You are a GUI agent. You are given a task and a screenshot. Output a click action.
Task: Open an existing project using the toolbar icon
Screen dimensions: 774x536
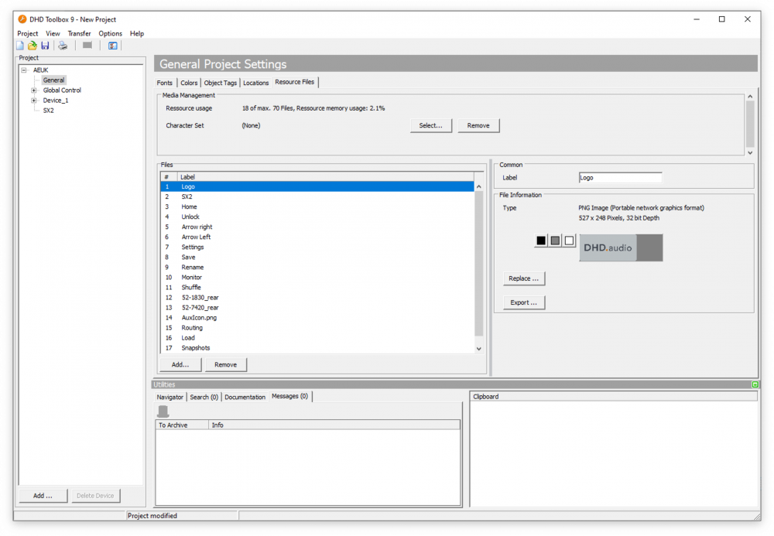[x=32, y=45]
